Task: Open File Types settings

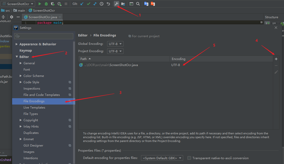Action: [31, 114]
